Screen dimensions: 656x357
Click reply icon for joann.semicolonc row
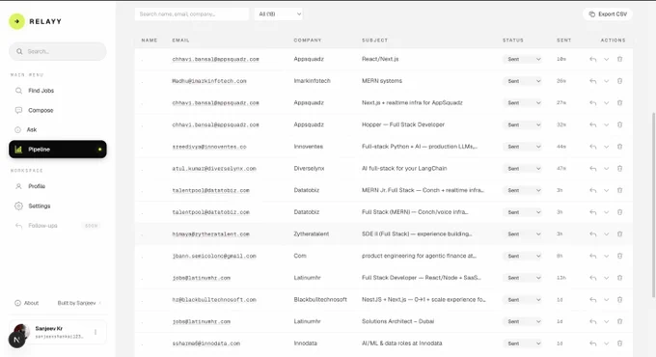click(593, 256)
